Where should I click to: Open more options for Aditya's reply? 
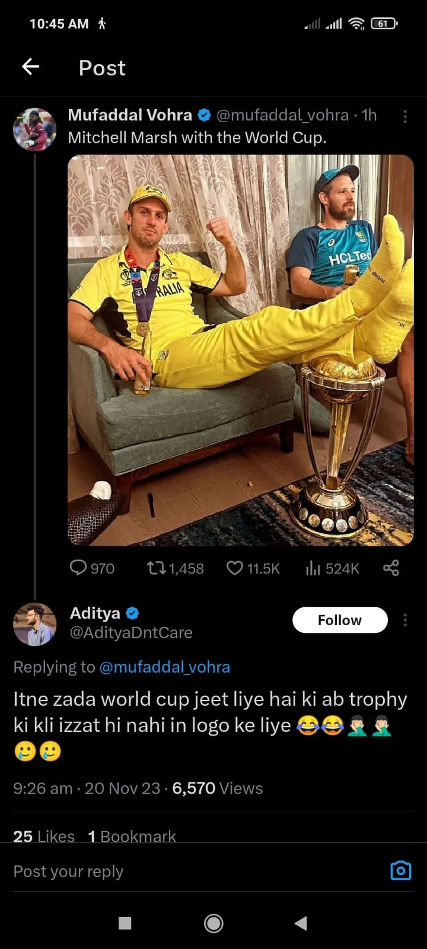click(405, 620)
